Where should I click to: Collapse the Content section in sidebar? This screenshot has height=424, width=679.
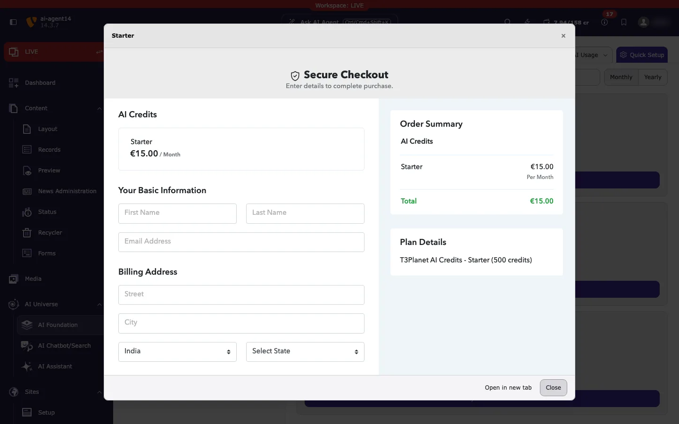(x=99, y=108)
